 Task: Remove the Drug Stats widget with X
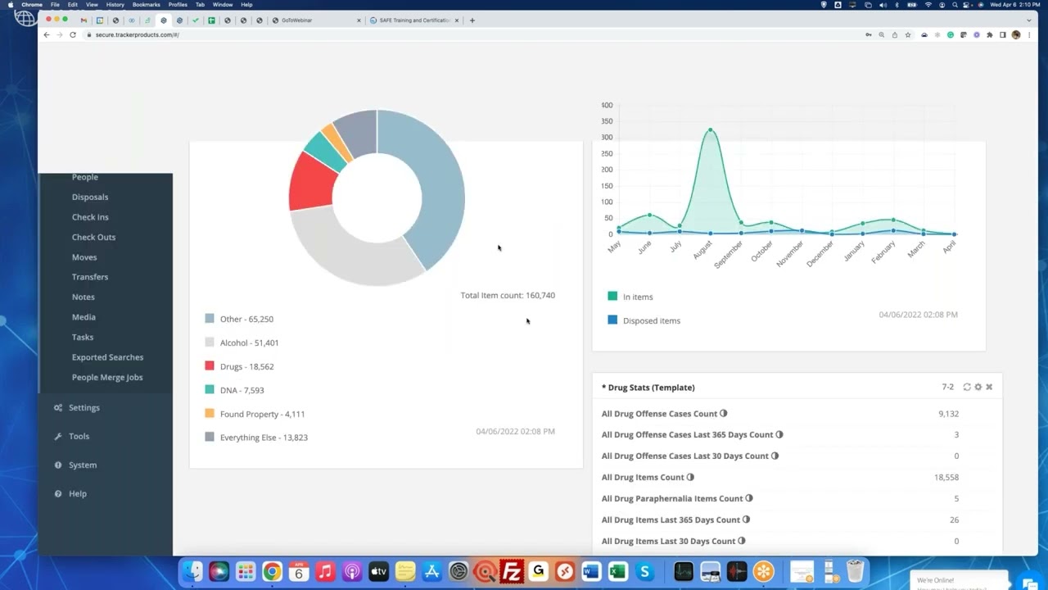click(989, 387)
